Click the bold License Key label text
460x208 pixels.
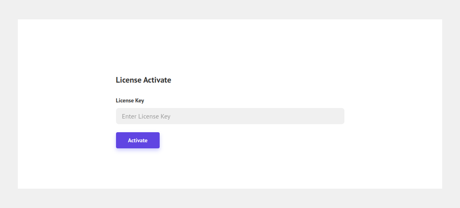130,100
